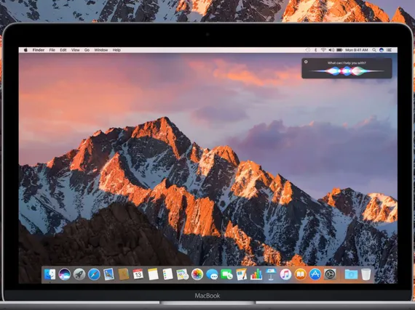The height and width of the screenshot is (310, 415).
Task: Open System Preferences gear icon
Action: pyautogui.click(x=330, y=274)
